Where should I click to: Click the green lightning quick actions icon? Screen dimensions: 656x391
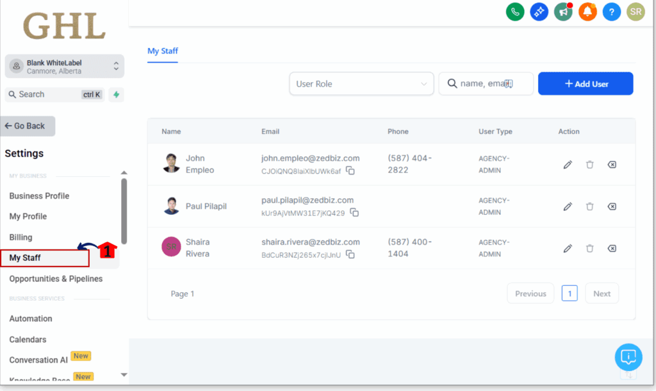(x=117, y=95)
